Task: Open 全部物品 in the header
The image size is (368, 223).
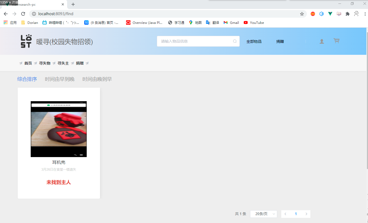Action: pyautogui.click(x=254, y=42)
